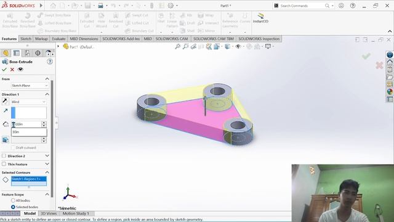Open the Blind end condition dropdown
The image size is (394, 222).
(x=29, y=102)
